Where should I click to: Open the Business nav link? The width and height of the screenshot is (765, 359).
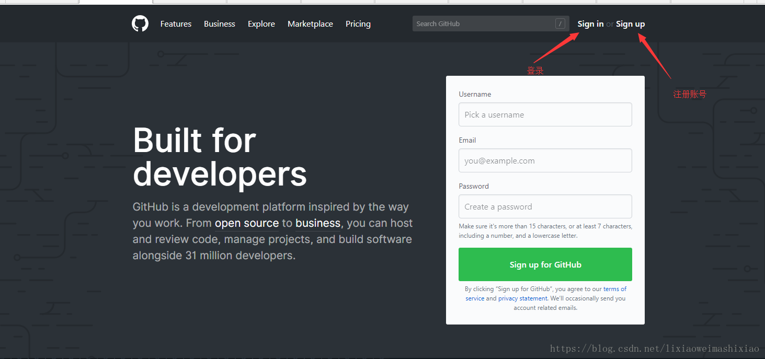click(220, 24)
